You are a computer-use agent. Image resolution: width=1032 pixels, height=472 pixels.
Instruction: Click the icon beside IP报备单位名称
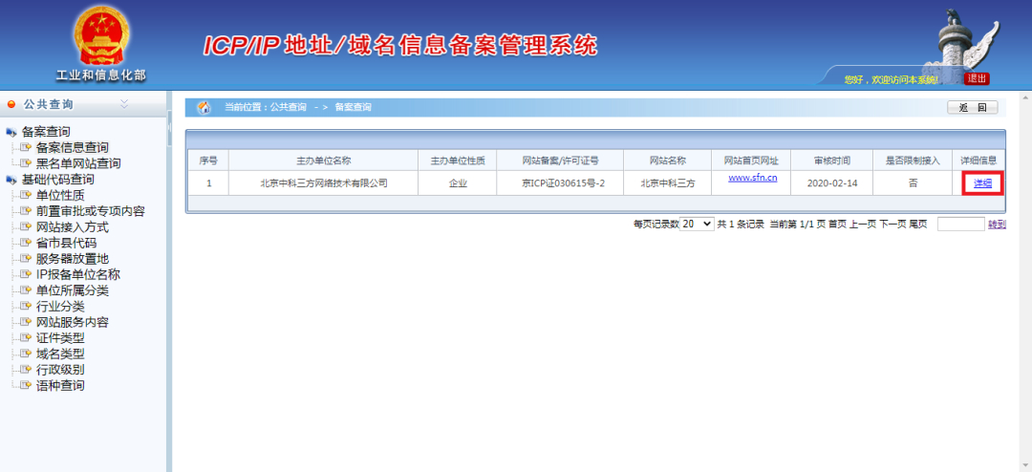[x=27, y=274]
